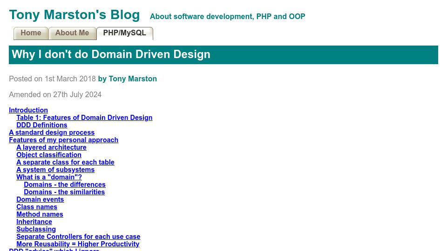This screenshot has height=251, width=447.
Task: Click the Object classification link
Action: pyautogui.click(x=49, y=154)
